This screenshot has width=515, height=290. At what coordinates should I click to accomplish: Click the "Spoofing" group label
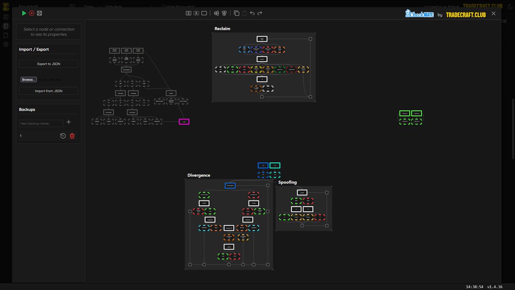tap(287, 183)
